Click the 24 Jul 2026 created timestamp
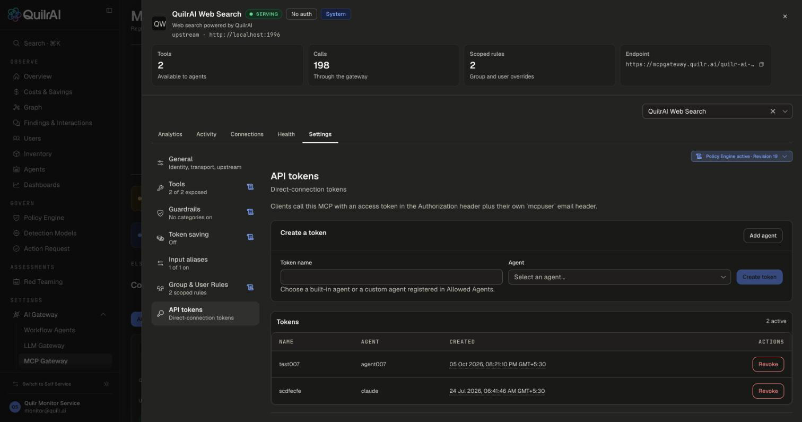 click(x=497, y=391)
